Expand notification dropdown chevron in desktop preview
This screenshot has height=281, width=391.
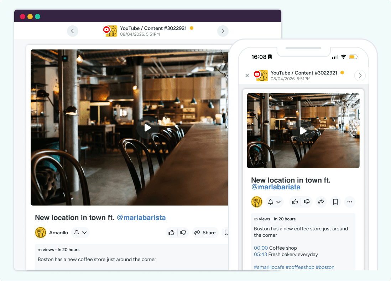pos(84,233)
